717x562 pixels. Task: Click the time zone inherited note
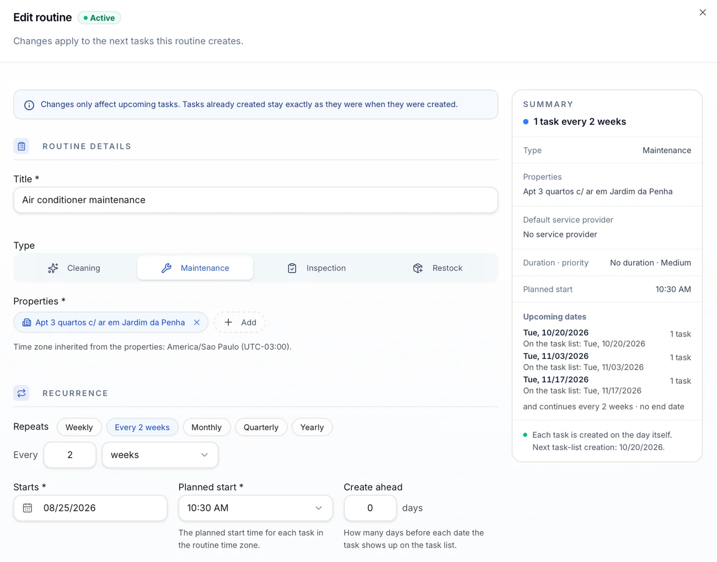(152, 347)
